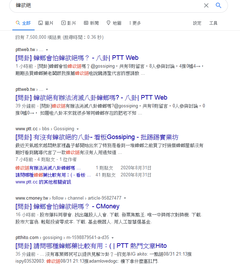Open 工具 search tools

click(213, 23)
